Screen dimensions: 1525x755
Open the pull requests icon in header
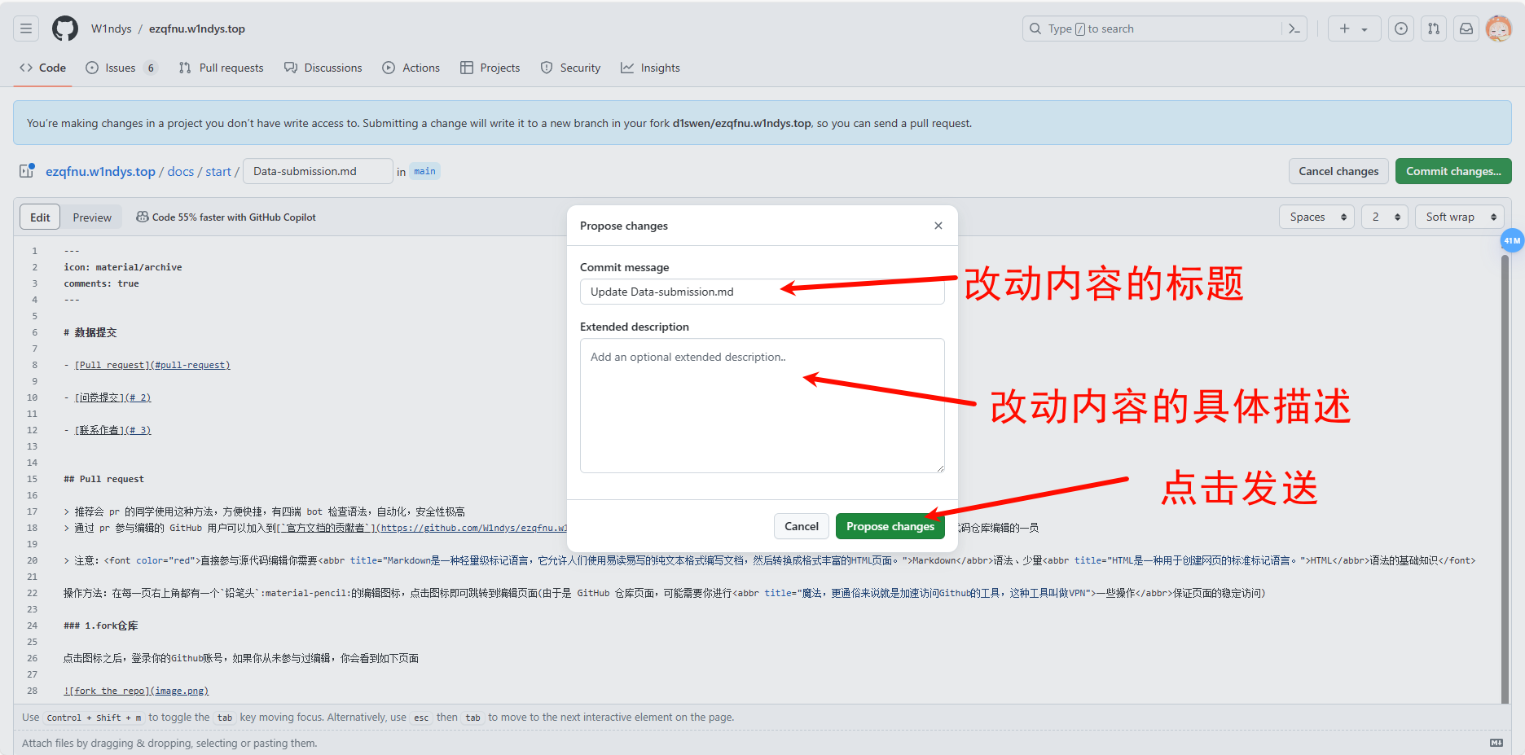click(1434, 29)
